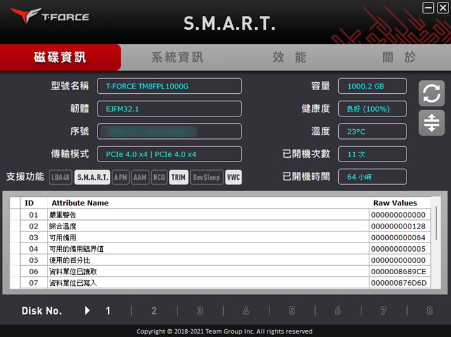Select disk number 6

[x=338, y=311]
